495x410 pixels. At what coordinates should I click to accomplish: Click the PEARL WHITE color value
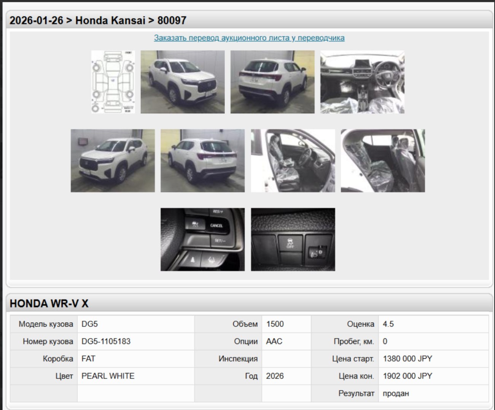tap(108, 376)
